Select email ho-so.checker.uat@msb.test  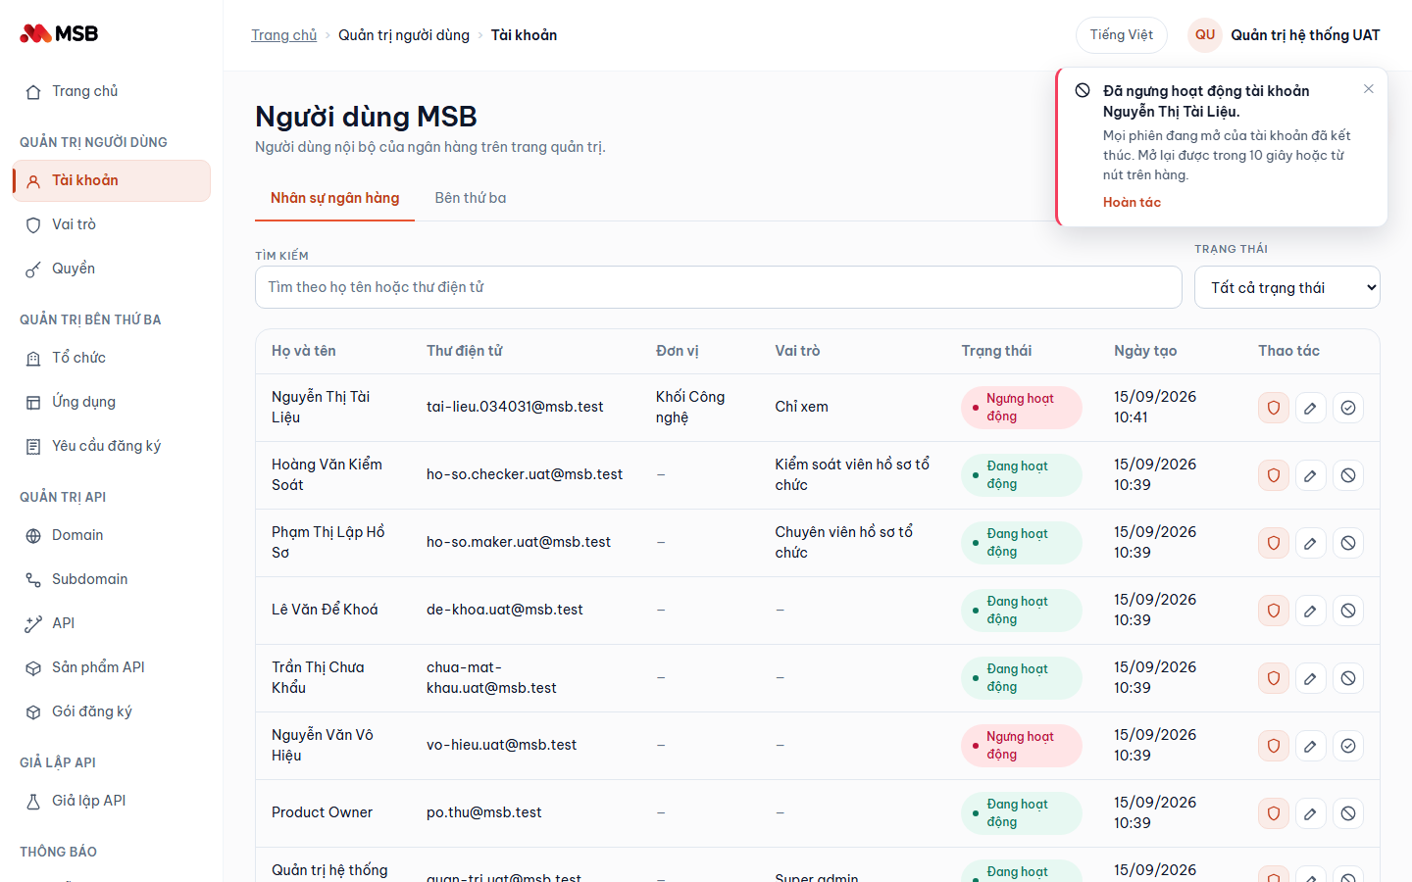(x=525, y=474)
